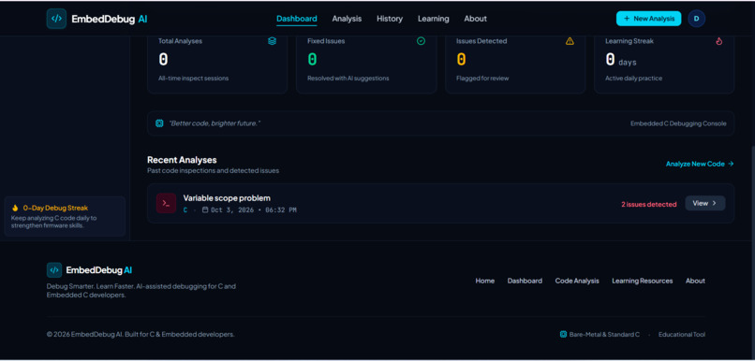
Task: Open the footer Learning Resources link
Action: pyautogui.click(x=643, y=281)
